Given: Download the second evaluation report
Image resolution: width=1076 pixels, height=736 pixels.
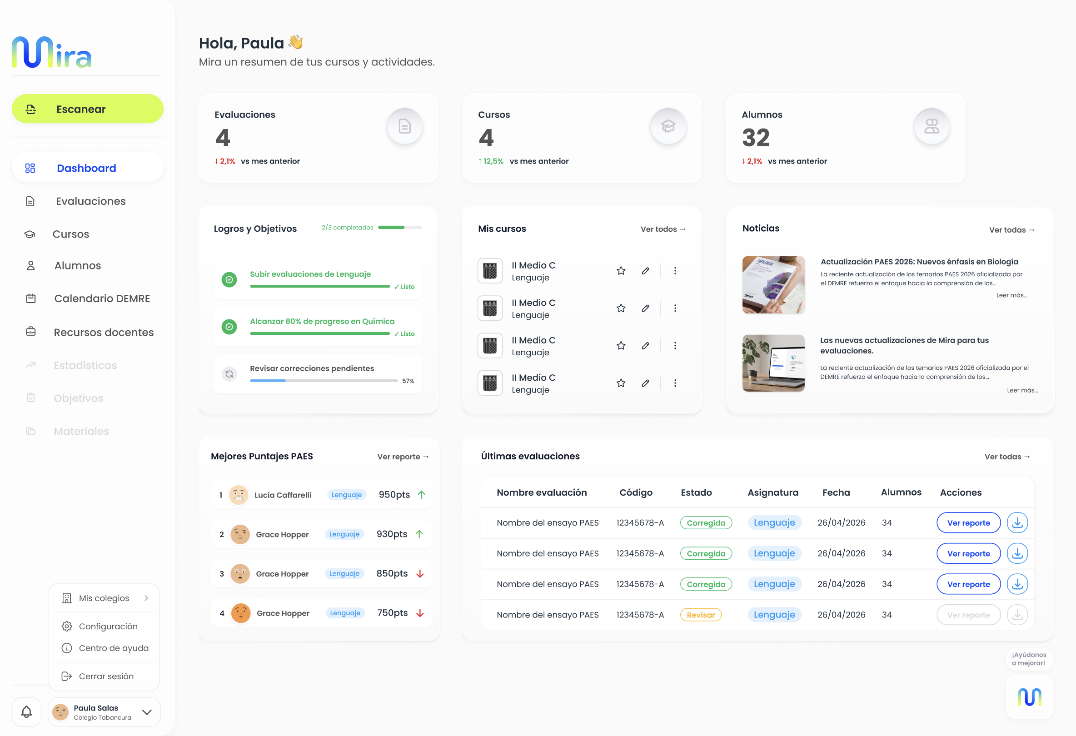Looking at the screenshot, I should [1017, 553].
